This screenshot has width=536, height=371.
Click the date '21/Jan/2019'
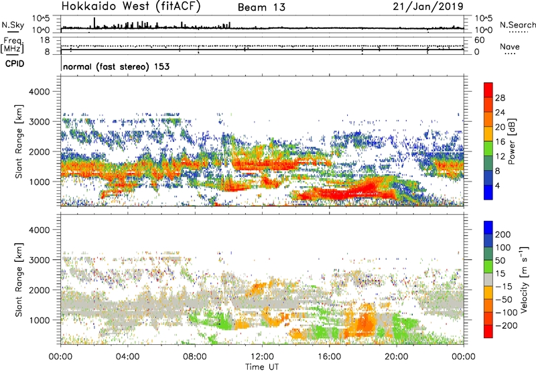pos(428,7)
